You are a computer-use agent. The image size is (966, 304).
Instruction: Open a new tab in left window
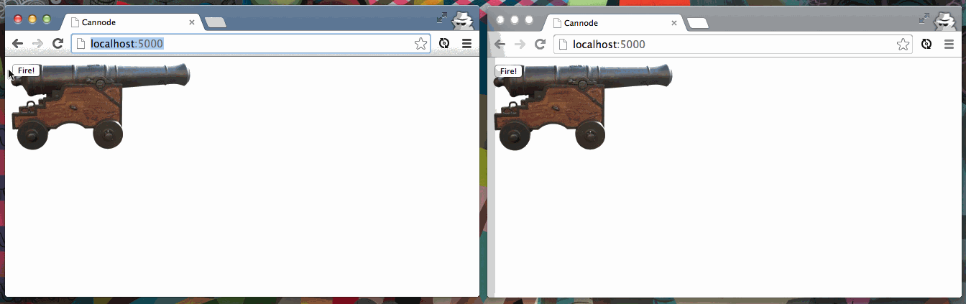tap(216, 22)
